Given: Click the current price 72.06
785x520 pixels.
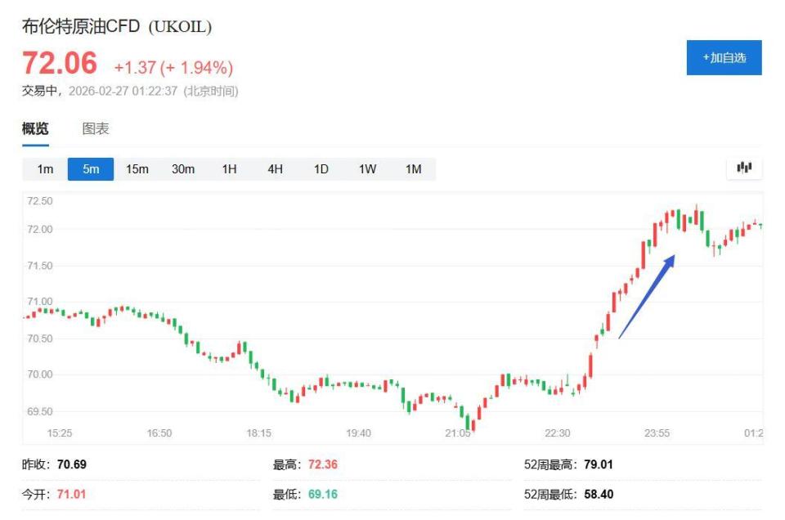Looking at the screenshot, I should point(60,63).
